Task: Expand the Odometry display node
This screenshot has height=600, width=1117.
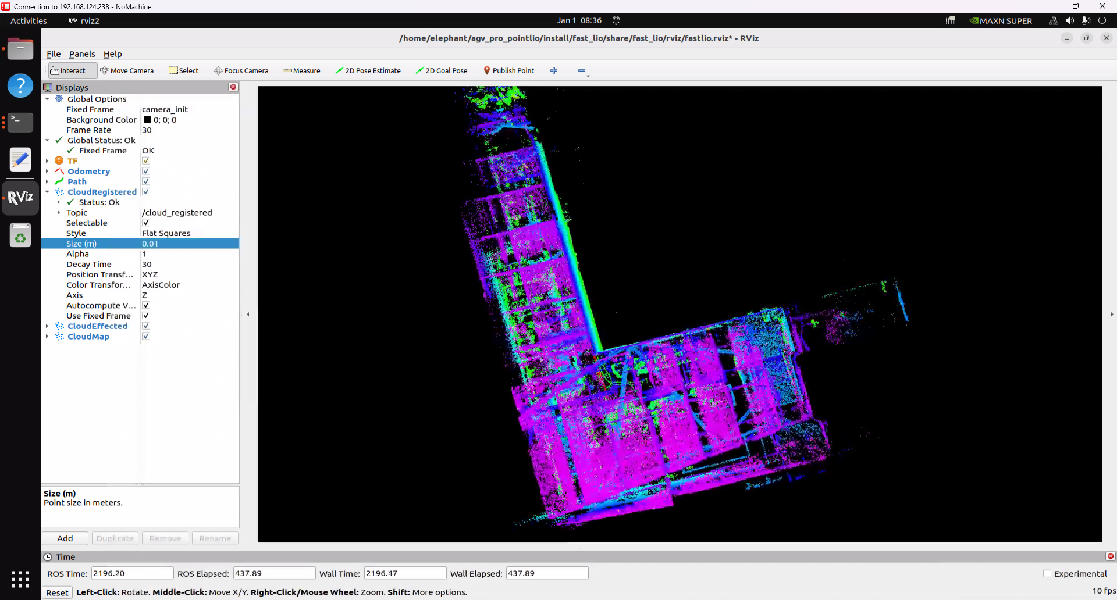Action: pyautogui.click(x=47, y=172)
